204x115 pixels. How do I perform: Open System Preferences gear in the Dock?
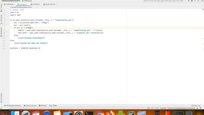(x=78, y=113)
